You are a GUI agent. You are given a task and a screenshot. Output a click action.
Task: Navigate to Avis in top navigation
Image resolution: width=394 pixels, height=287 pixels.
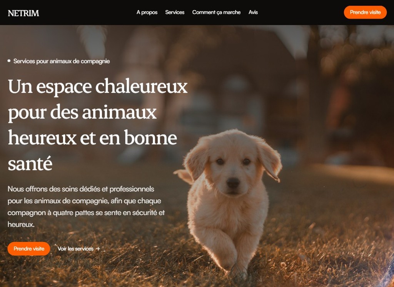tap(253, 12)
